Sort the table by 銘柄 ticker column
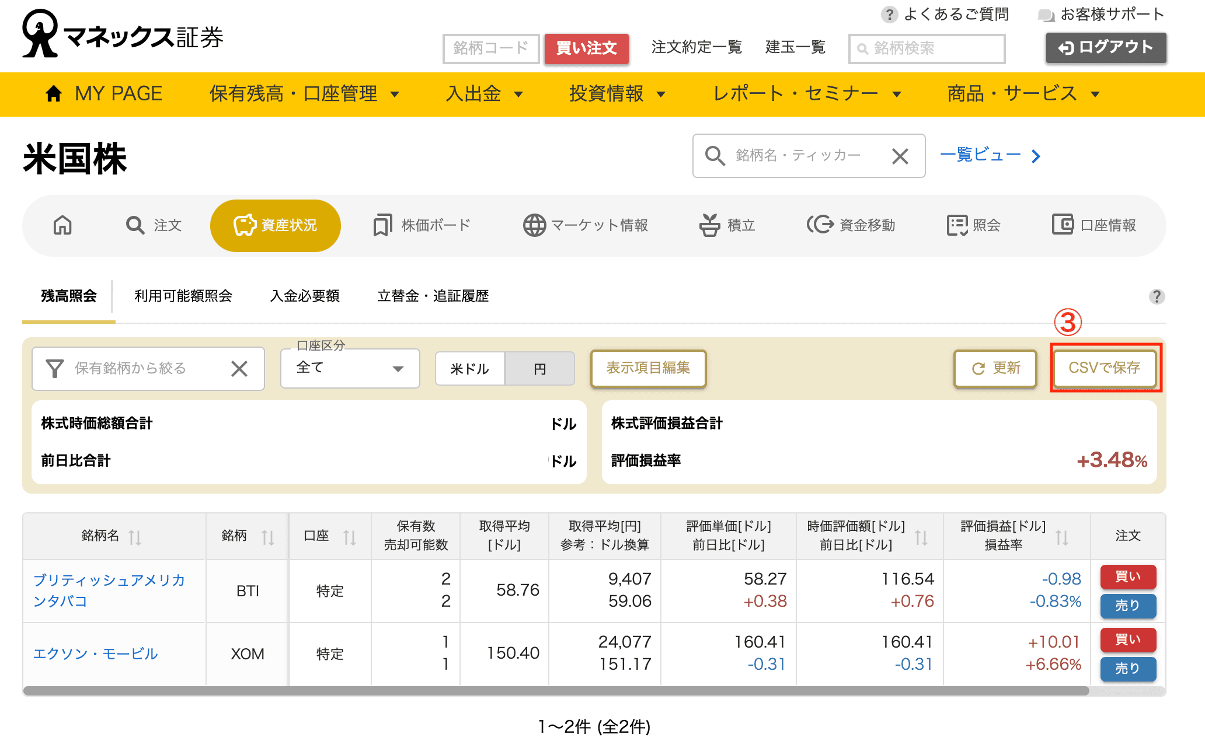The image size is (1205, 741). pyautogui.click(x=268, y=537)
